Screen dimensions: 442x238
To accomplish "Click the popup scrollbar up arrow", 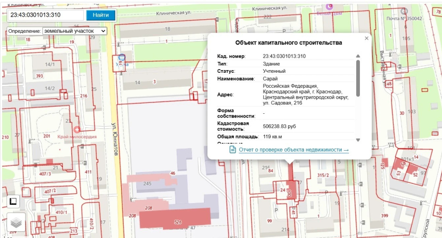I will click(x=358, y=56).
